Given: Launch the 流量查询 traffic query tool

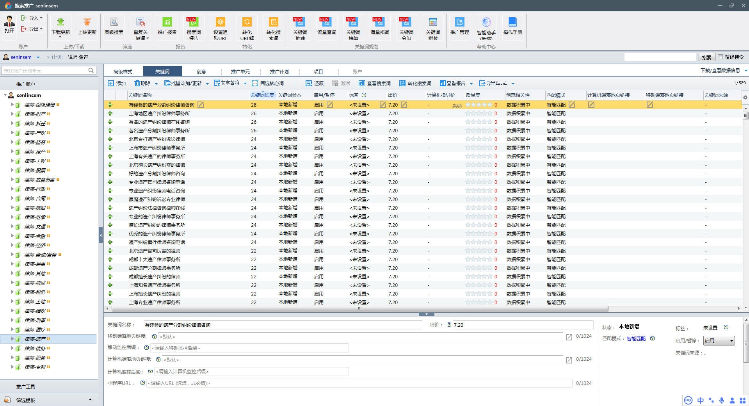Looking at the screenshot, I should tap(327, 22).
